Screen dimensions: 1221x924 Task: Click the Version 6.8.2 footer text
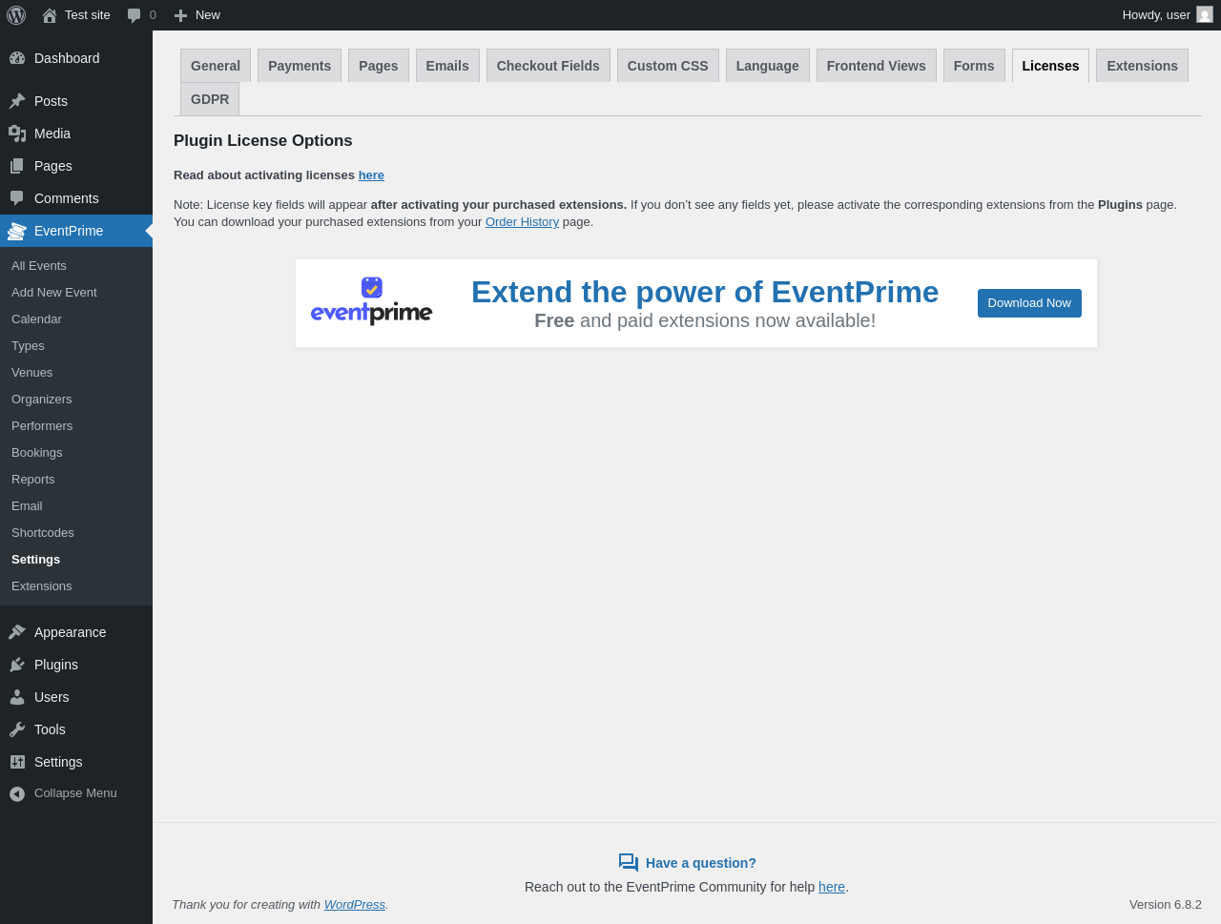1166,905
